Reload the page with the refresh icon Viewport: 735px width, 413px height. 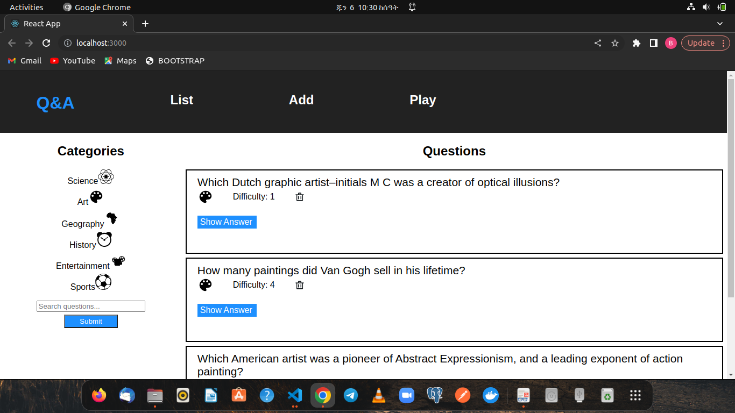[46, 43]
